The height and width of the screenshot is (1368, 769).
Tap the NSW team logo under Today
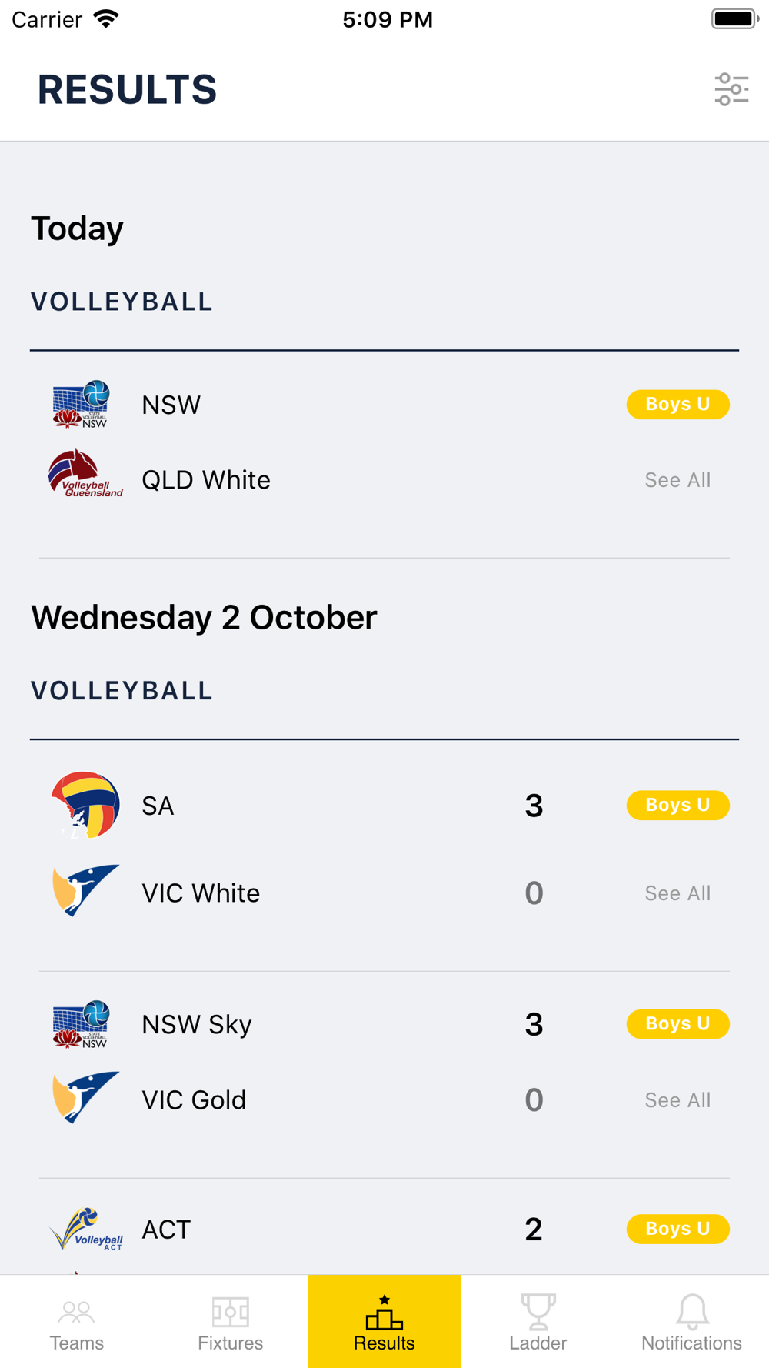(x=82, y=404)
